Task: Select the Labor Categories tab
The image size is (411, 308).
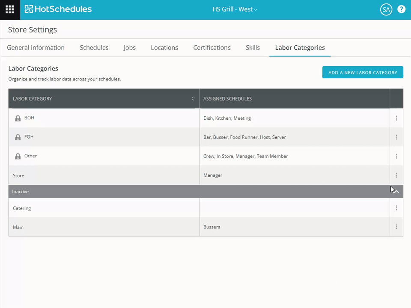Action: pos(300,47)
